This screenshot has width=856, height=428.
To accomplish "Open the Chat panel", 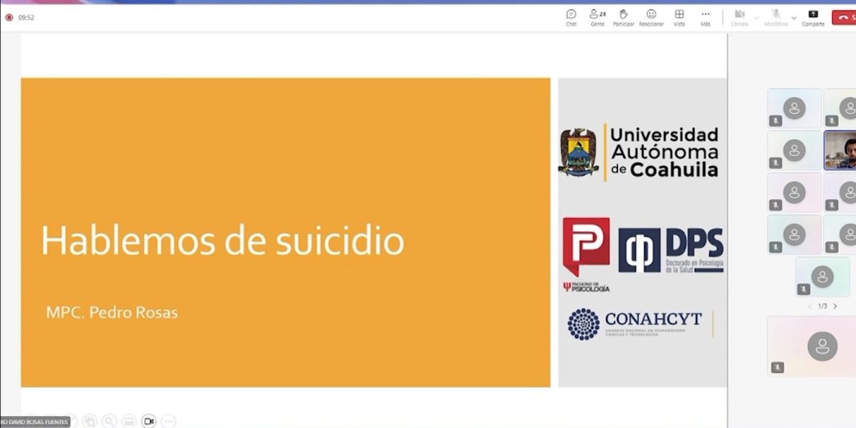I will click(571, 17).
